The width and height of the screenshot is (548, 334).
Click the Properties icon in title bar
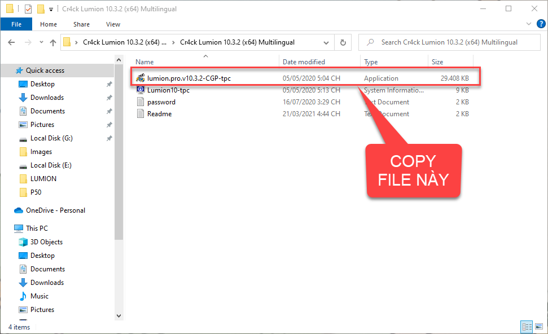pos(28,9)
